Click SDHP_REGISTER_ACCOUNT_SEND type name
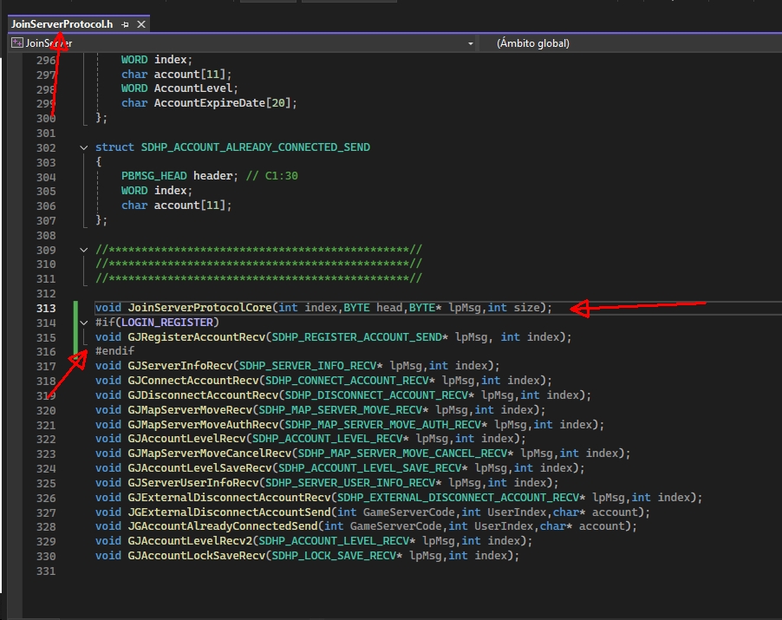The height and width of the screenshot is (620, 782). tap(356, 337)
